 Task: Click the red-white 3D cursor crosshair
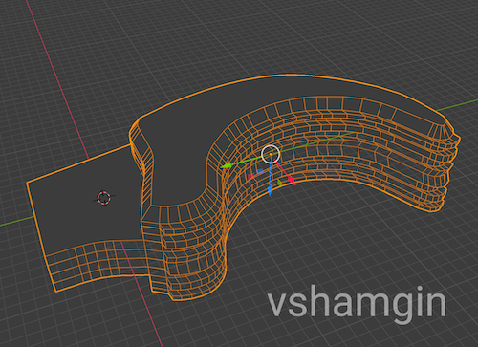[x=104, y=198]
